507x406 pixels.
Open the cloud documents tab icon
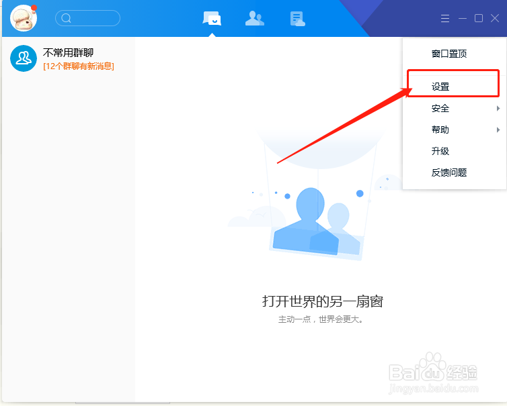pos(297,19)
